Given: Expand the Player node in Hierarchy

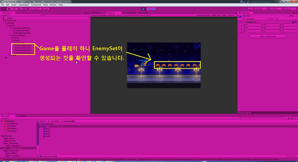Looking at the screenshot, I should tap(12, 38).
